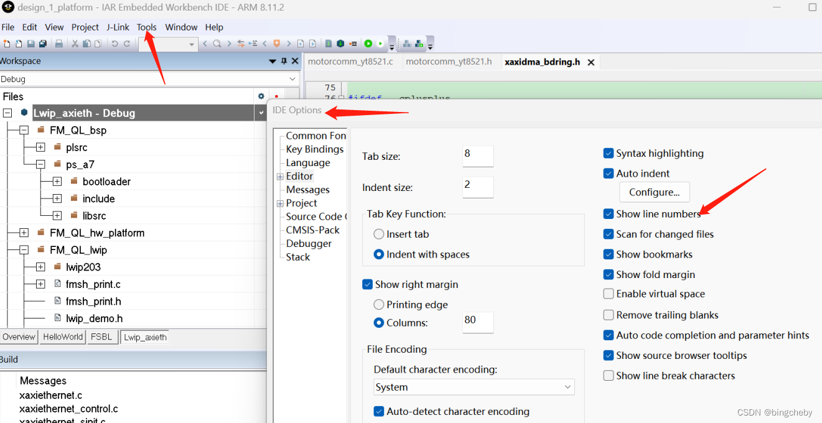
Task: Toggle the Show line numbers checkbox
Action: [609, 214]
